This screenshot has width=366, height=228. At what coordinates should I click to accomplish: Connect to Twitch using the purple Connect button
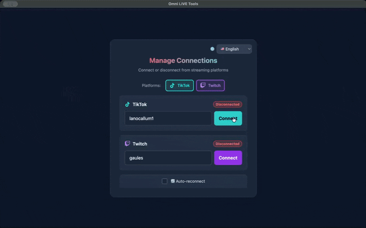228,158
